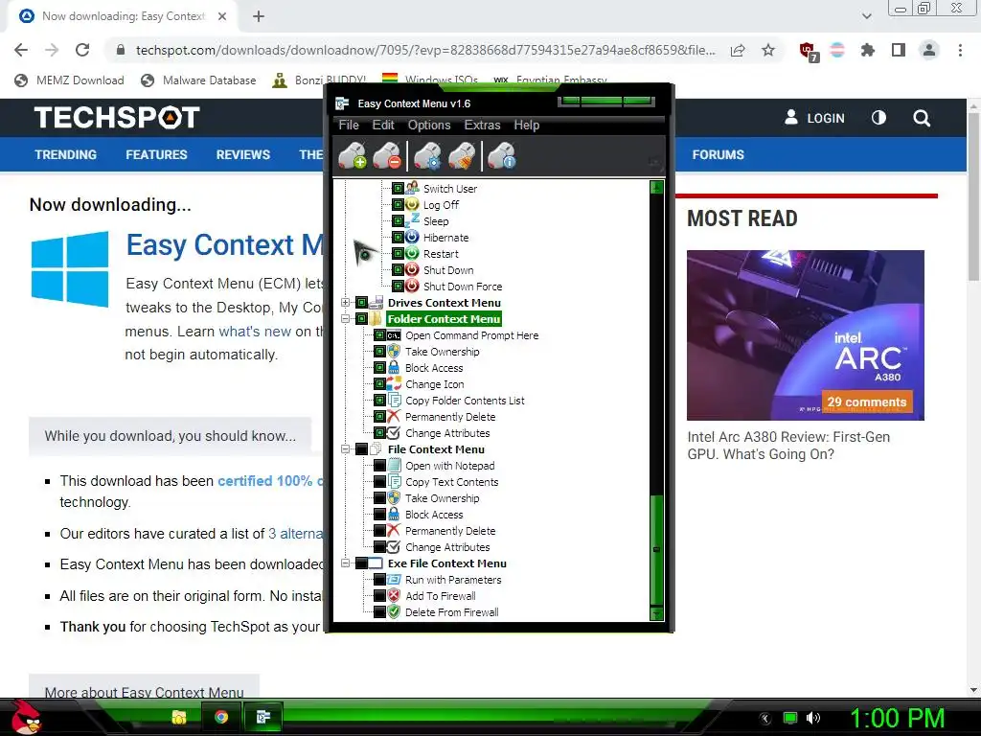The image size is (981, 736).
Task: Click the Apply Changes mouse-plus toolbar icon
Action: tap(353, 156)
